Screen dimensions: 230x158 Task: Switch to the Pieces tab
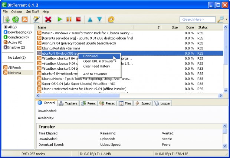coord(107,103)
